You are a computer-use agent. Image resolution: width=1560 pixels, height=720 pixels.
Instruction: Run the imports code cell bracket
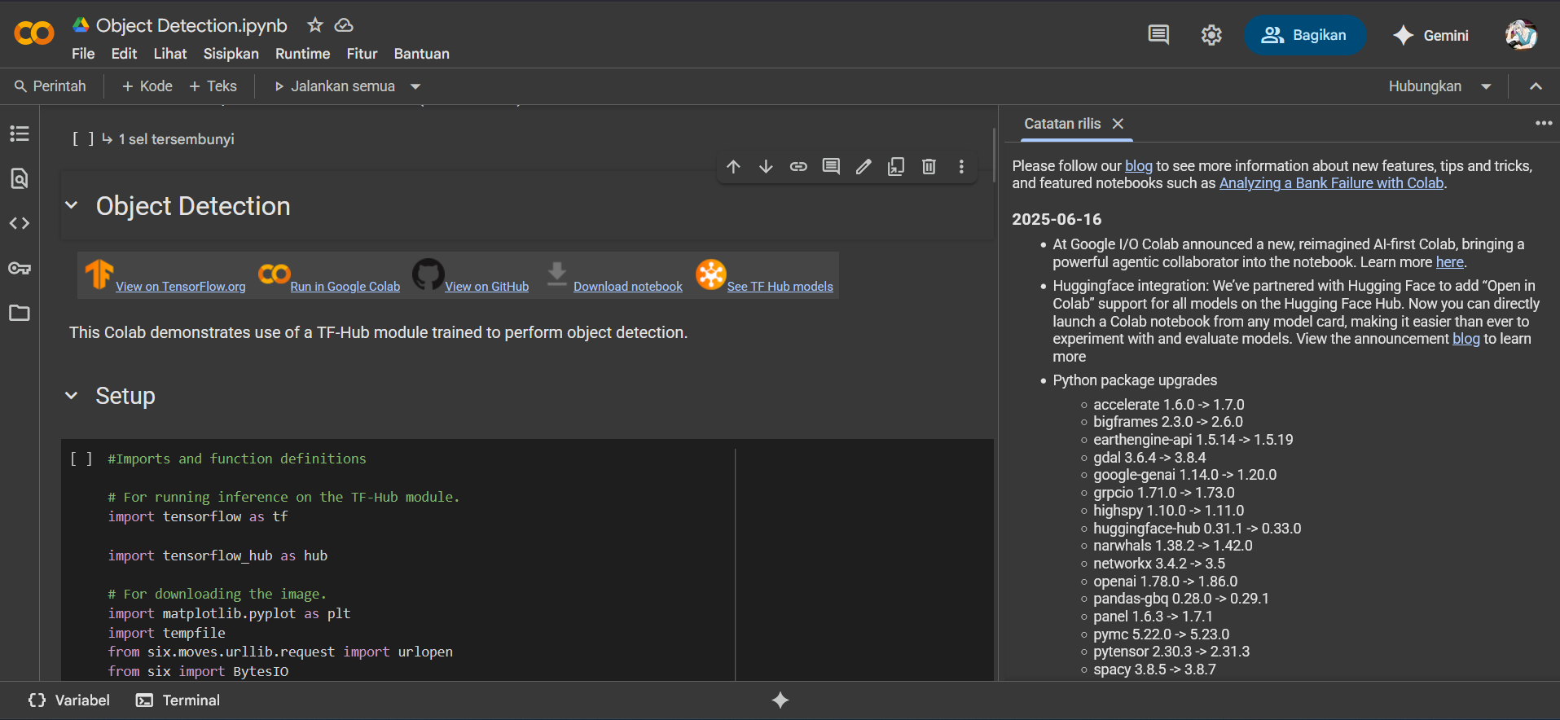coord(81,459)
